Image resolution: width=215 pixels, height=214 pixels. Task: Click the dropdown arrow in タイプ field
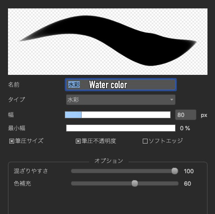click(x=172, y=100)
